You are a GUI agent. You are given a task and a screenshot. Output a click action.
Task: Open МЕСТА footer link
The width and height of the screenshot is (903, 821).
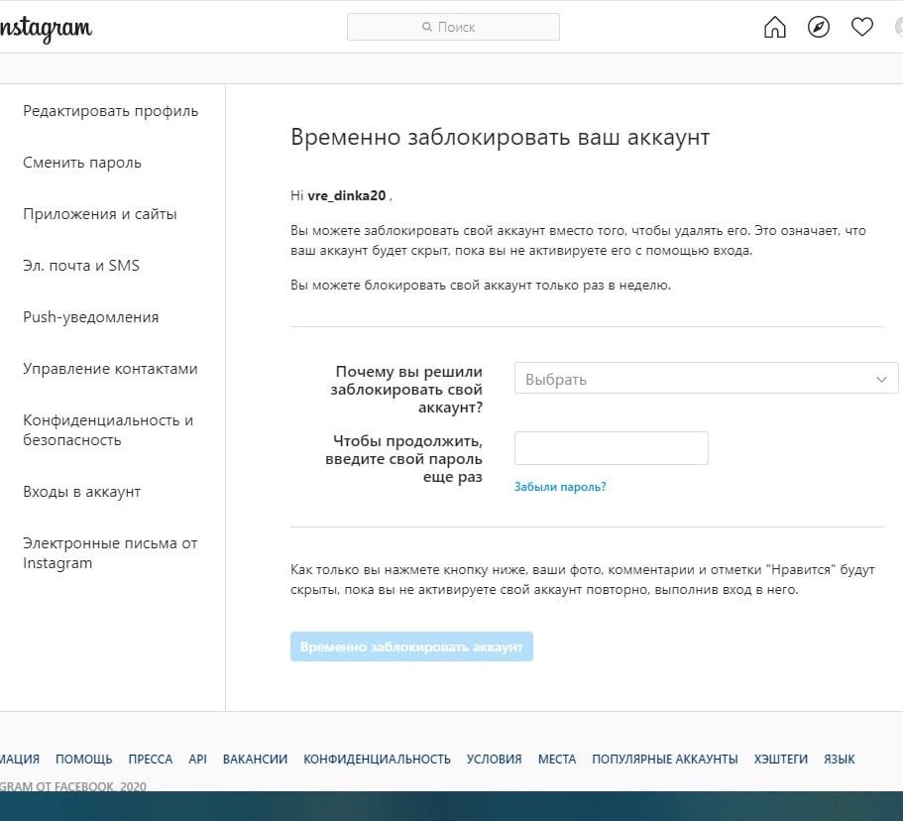557,759
